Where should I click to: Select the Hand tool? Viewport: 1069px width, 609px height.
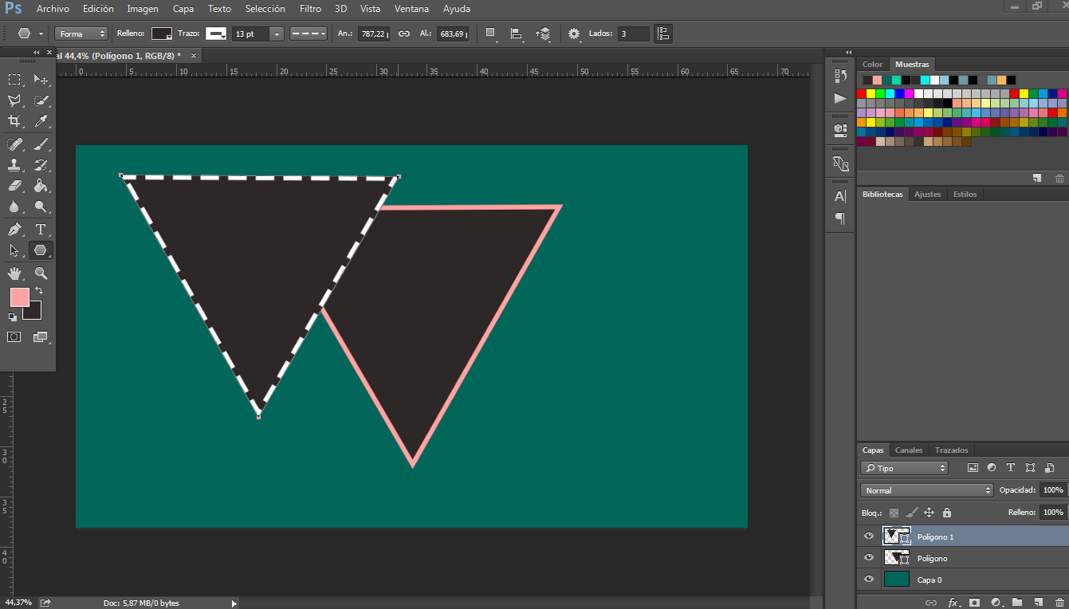pyautogui.click(x=14, y=273)
